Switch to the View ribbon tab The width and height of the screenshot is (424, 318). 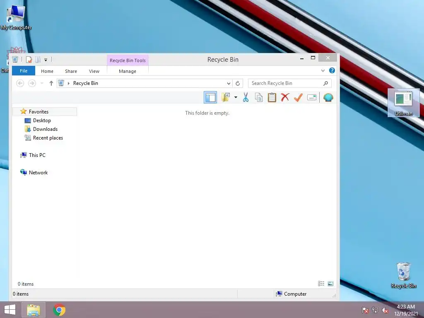[x=94, y=71]
